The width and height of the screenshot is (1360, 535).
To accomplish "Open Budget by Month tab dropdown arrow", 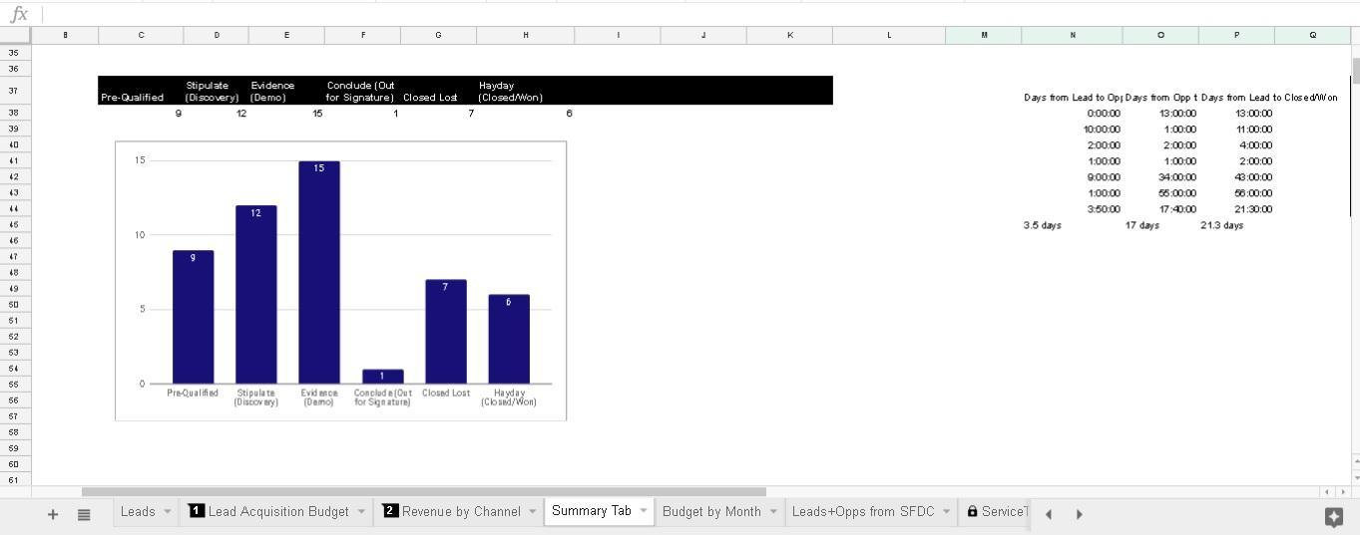I will coord(772,511).
